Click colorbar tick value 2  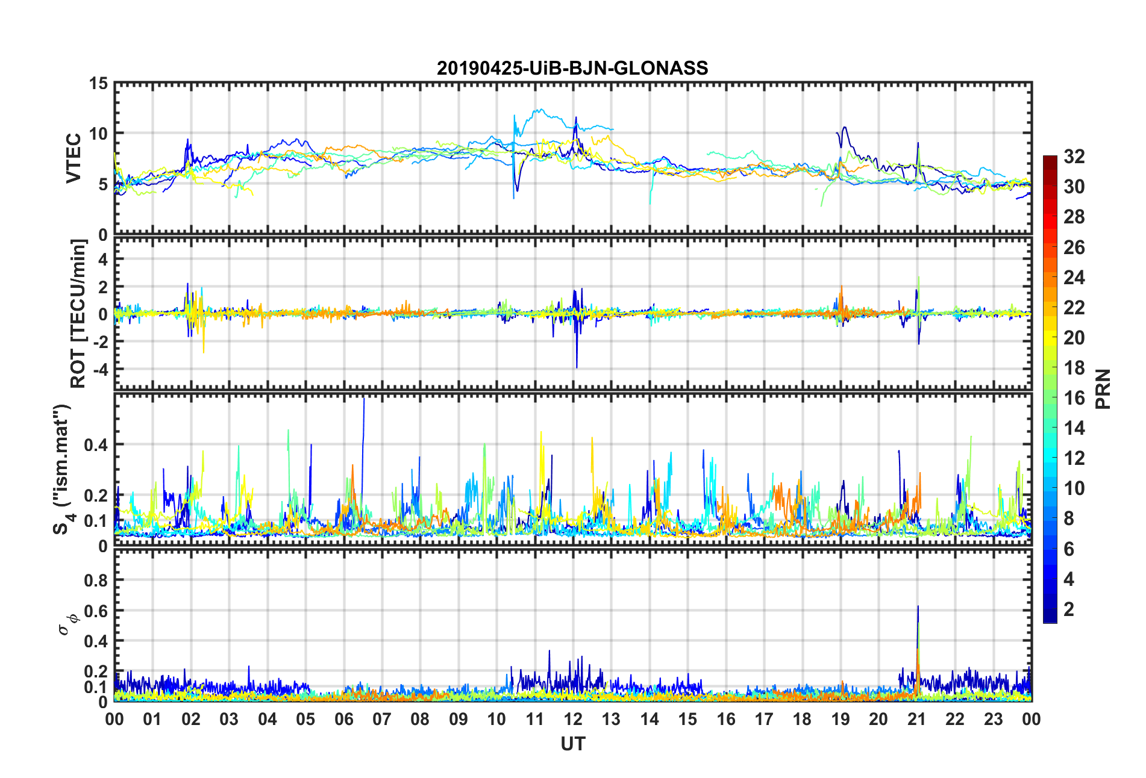[x=1069, y=609]
